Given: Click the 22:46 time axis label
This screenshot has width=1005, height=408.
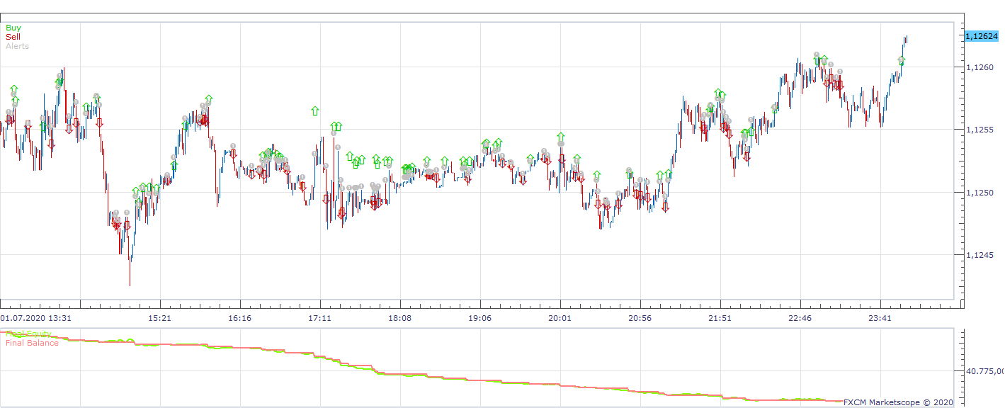Looking at the screenshot, I should tap(800, 318).
